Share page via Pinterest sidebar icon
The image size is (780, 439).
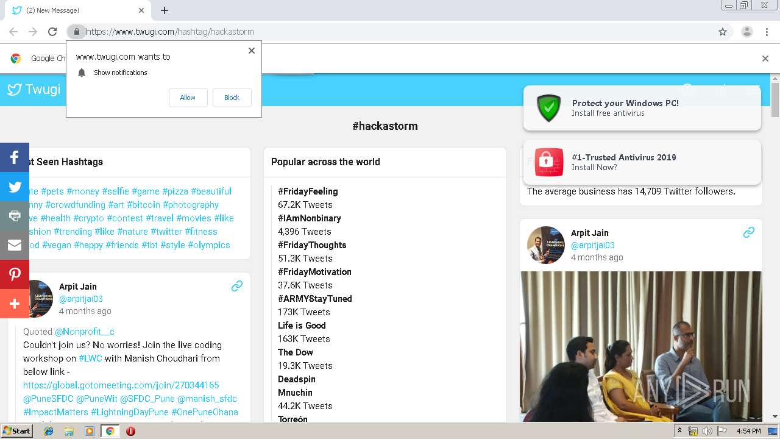tap(15, 274)
